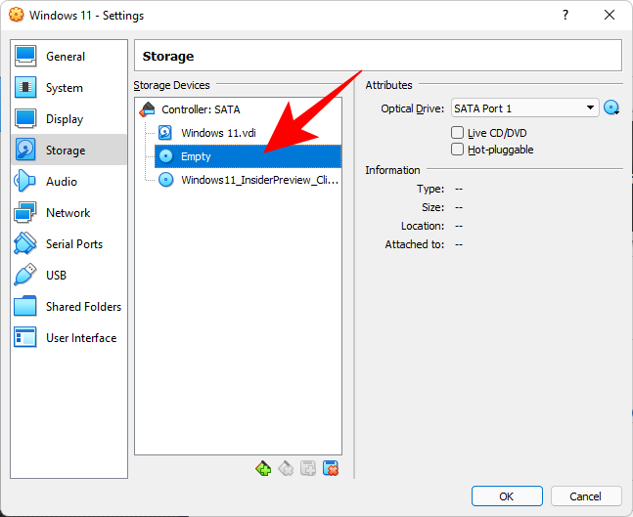Screen dimensions: 633x517
Task: Select the Windows11_InsiderPreview optical disk entry
Action: pyautogui.click(x=258, y=180)
